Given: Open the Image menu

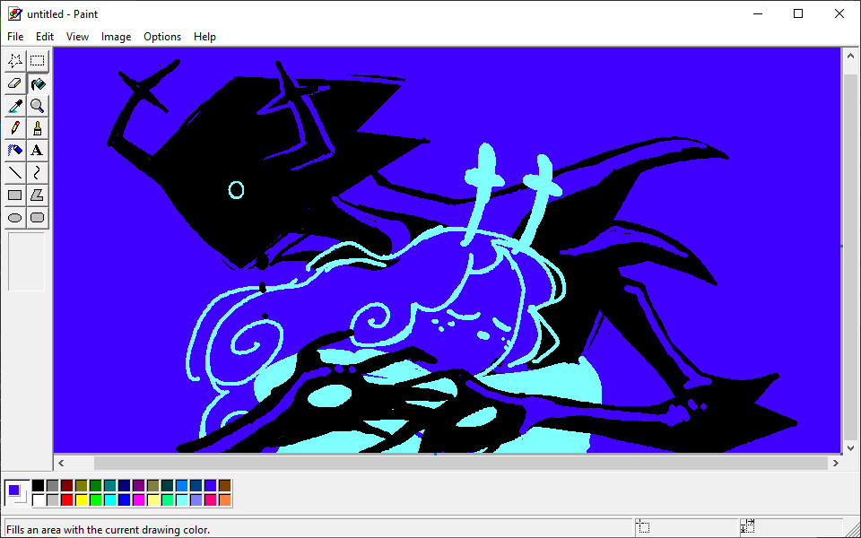Looking at the screenshot, I should pos(116,36).
